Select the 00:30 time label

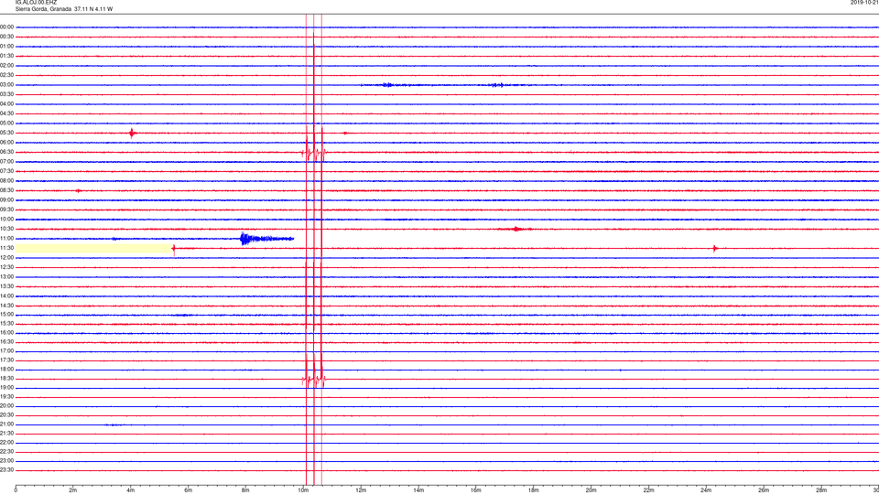[x=6, y=37]
